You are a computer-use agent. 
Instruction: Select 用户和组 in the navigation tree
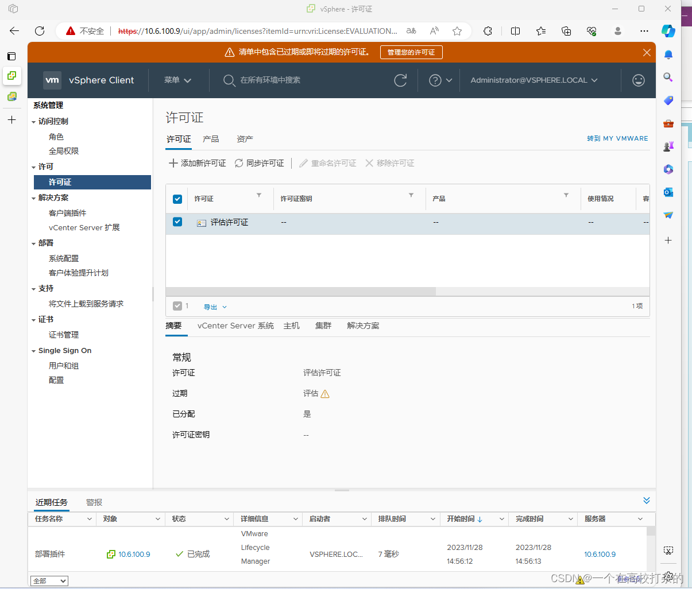64,366
